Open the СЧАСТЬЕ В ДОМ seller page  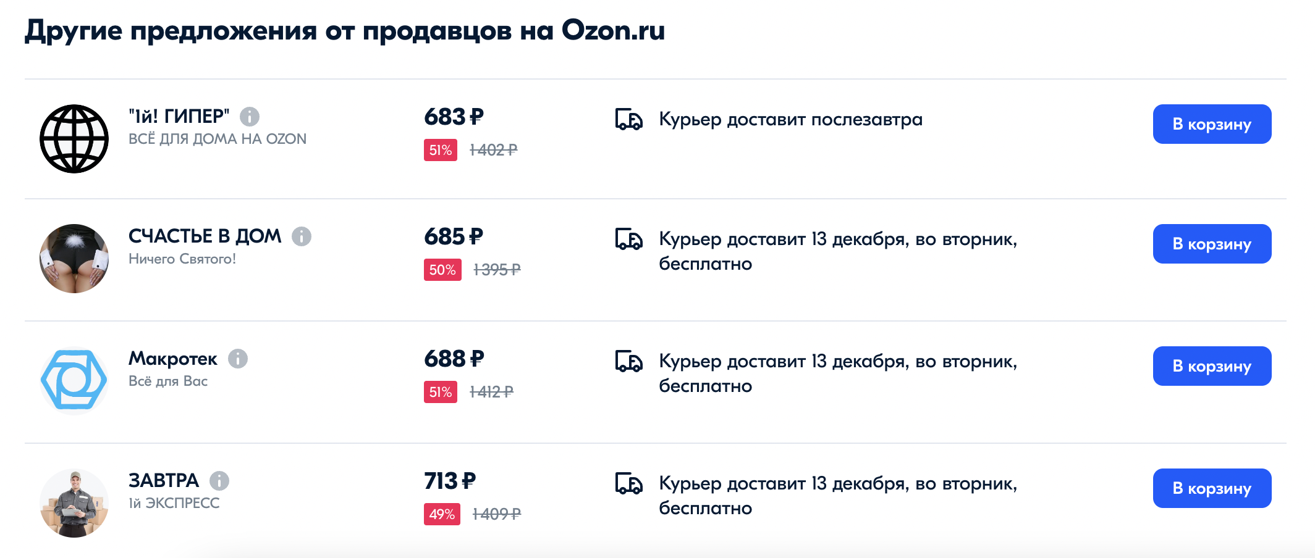tap(205, 236)
